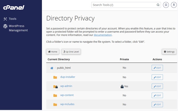Open the notifications bell icon
The image size is (178, 111).
pos(166,5)
